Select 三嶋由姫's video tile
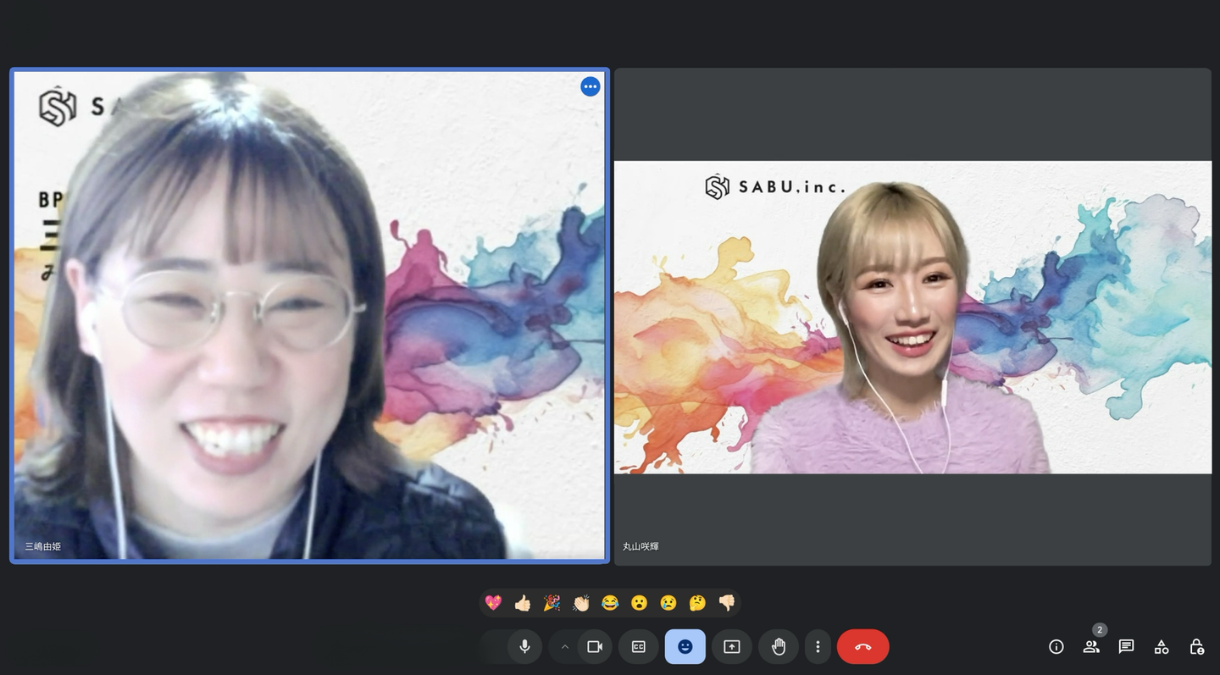Screen dimensions: 1220x675 click(x=309, y=316)
